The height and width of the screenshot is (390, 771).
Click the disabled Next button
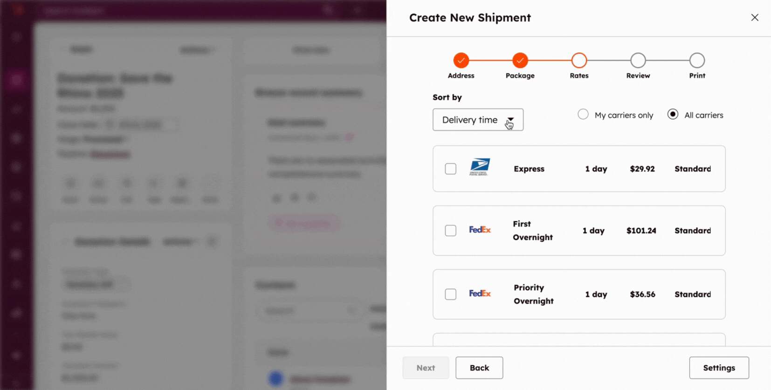[426, 368]
